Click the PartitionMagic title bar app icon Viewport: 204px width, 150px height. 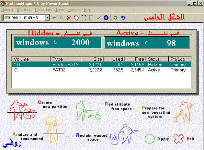click(x=3, y=3)
